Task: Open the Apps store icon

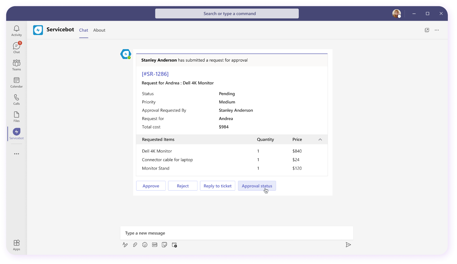Action: (x=17, y=245)
